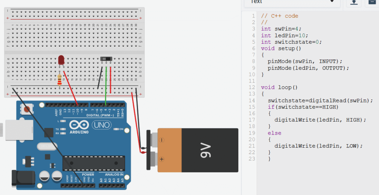Viewport: 379px width, 195px height.
Task: Select the green wire to pin 4
Action: tap(106, 86)
